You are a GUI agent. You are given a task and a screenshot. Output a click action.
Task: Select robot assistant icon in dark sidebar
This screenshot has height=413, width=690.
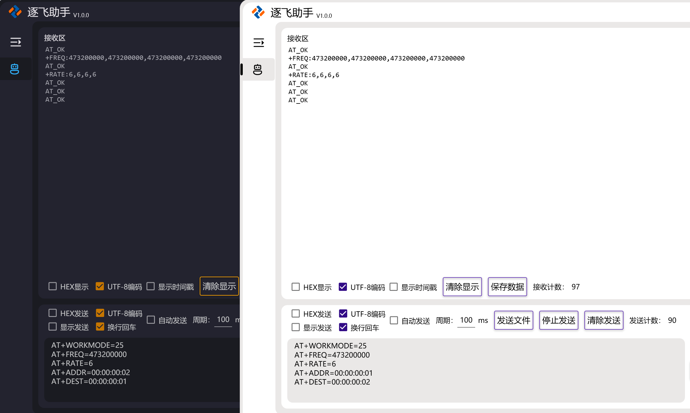pyautogui.click(x=15, y=69)
